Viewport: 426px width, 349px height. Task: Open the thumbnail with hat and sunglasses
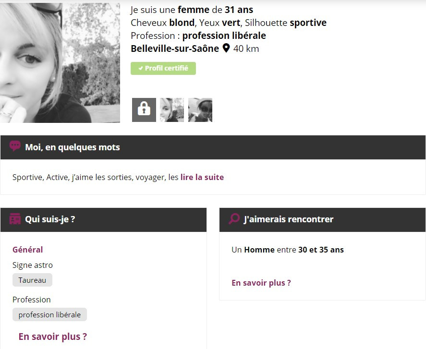click(200, 110)
